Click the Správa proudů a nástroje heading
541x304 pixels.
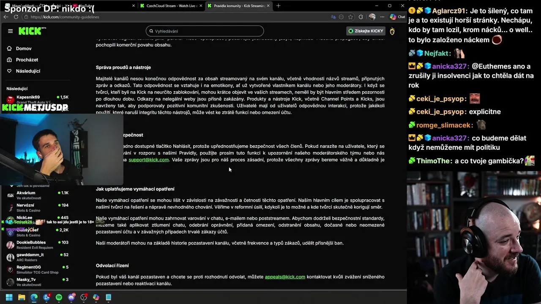123,67
